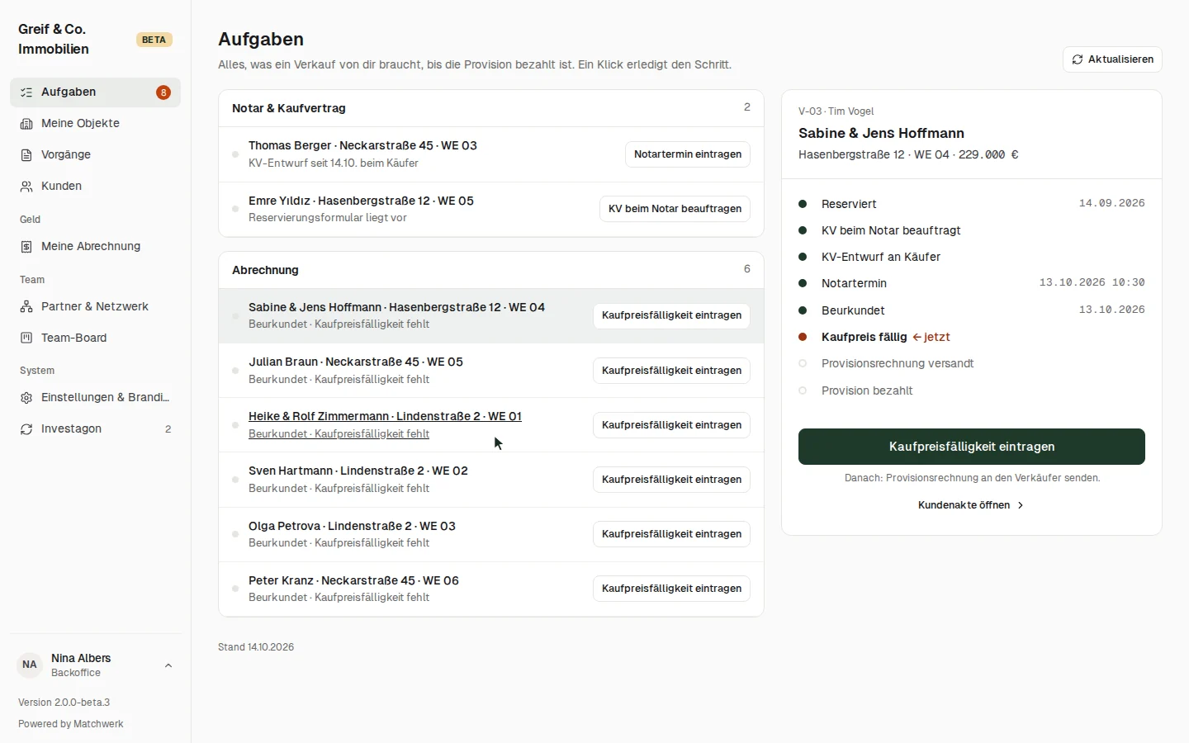Click the Partner & Netzwerk network icon
Screen dimensions: 1189x743
26,307
